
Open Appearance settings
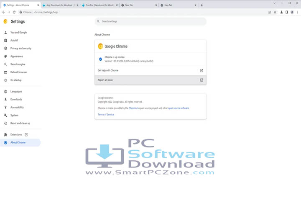[16, 57]
